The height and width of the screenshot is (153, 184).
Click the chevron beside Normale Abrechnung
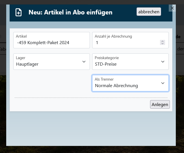163,83
